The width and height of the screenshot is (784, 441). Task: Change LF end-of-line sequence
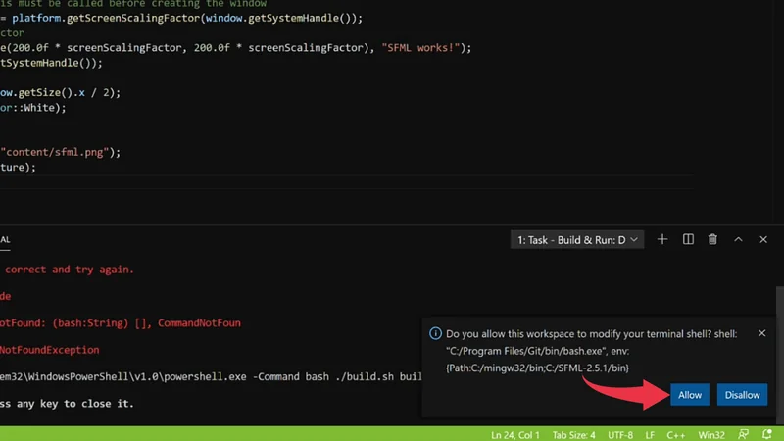pyautogui.click(x=650, y=434)
